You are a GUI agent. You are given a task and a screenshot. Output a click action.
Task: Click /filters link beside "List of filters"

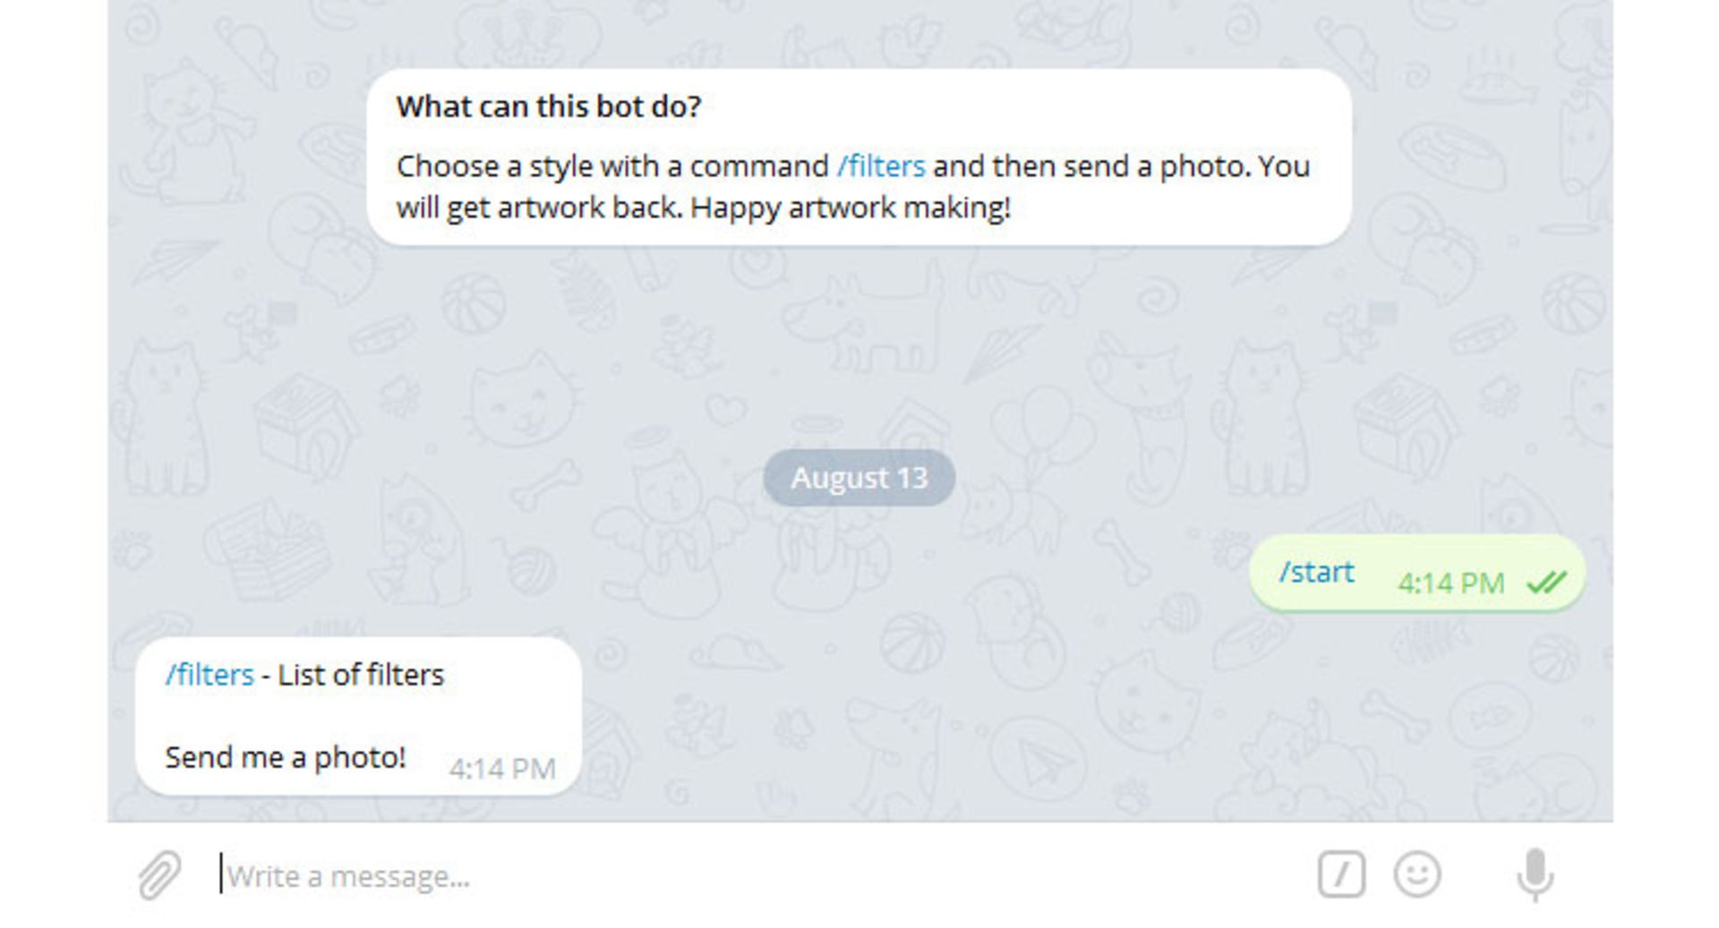tap(210, 675)
